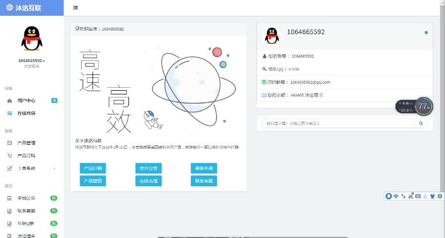The image size is (445, 238).
Task: Open 互联Q群 in the sidebar
Action: [32, 224]
